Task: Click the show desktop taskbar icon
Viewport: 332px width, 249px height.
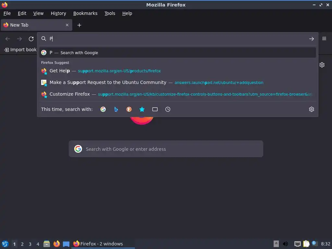Action: (x=66, y=244)
